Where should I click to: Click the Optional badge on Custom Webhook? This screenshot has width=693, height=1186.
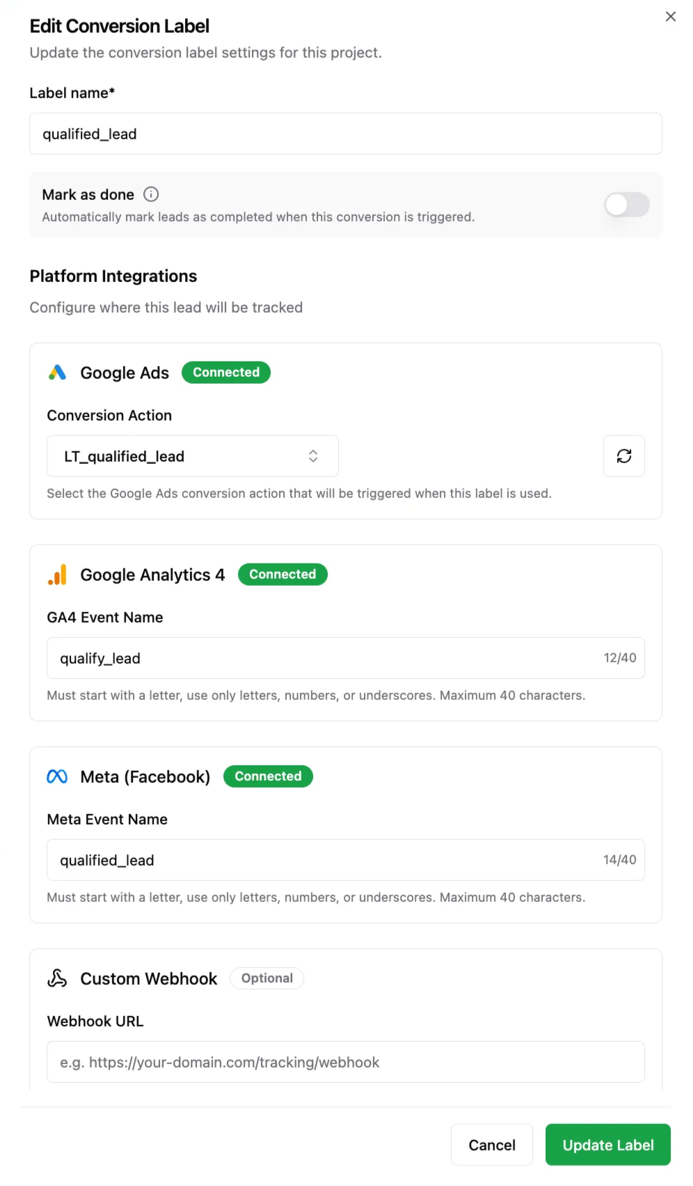(x=266, y=978)
